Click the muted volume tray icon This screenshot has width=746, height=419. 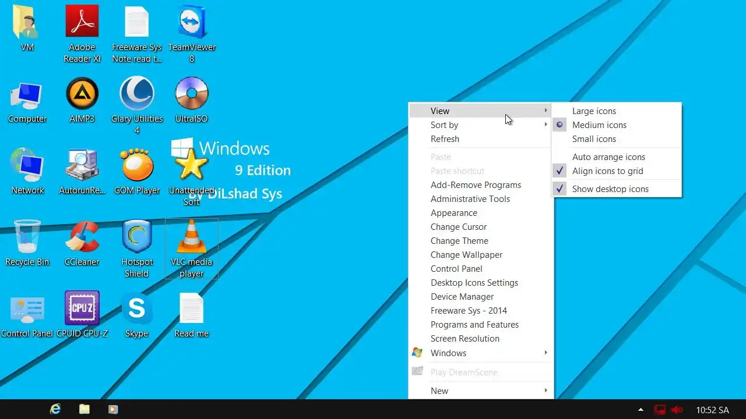pyautogui.click(x=677, y=410)
